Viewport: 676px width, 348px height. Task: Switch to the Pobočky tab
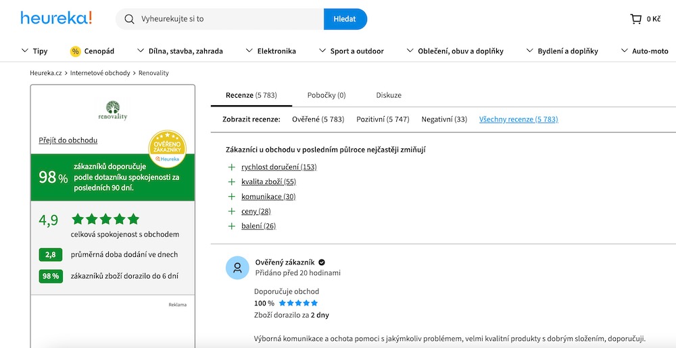[x=326, y=95]
